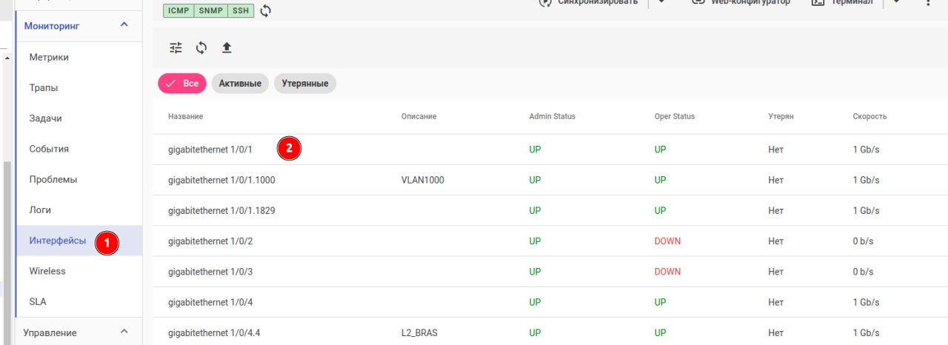Viewport: 948px width, 345px height.
Task: Select the Все filter chip
Action: [x=181, y=84]
